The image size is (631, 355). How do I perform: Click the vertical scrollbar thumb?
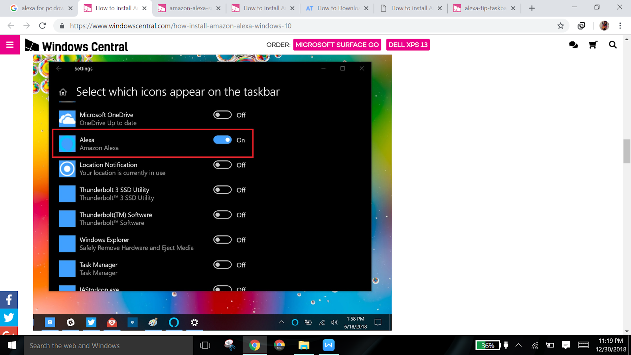(x=627, y=151)
